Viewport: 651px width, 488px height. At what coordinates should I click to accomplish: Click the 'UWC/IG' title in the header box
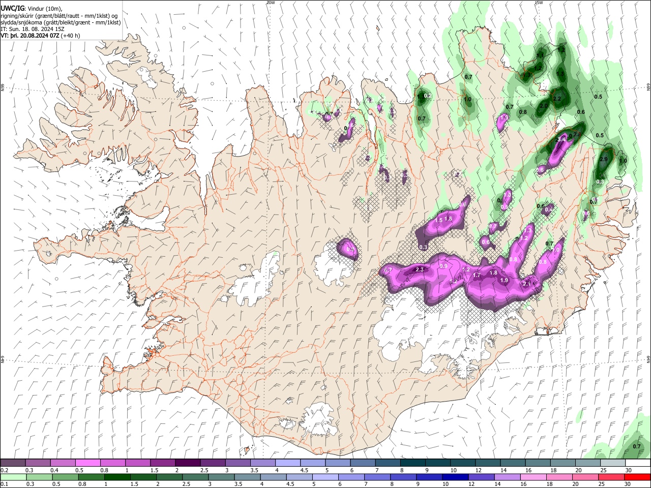click(x=12, y=8)
